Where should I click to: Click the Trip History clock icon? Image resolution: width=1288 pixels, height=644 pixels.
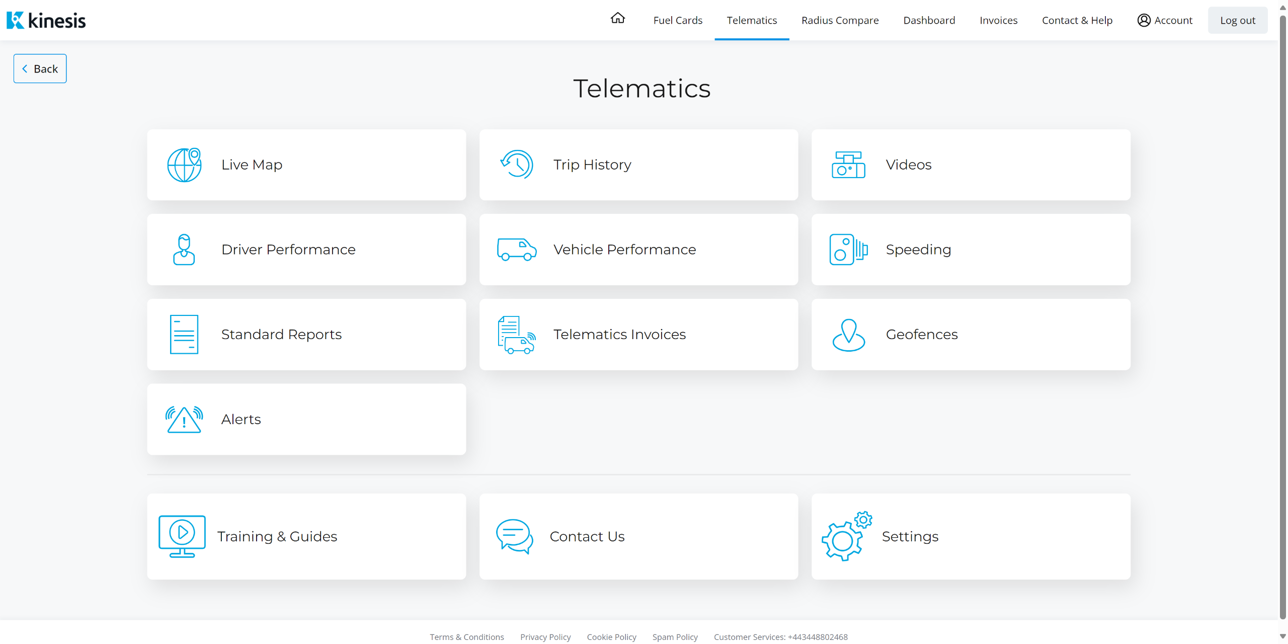tap(517, 165)
